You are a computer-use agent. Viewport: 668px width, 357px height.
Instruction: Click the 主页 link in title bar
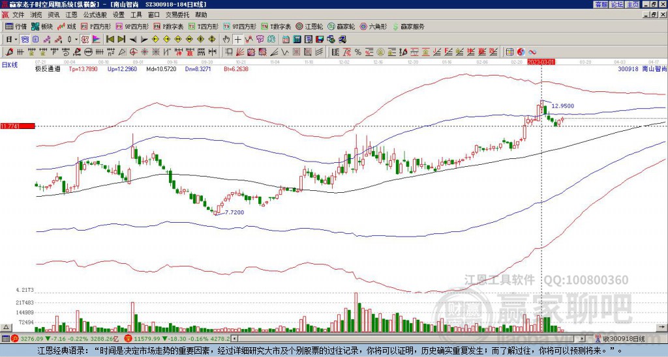click(x=633, y=5)
